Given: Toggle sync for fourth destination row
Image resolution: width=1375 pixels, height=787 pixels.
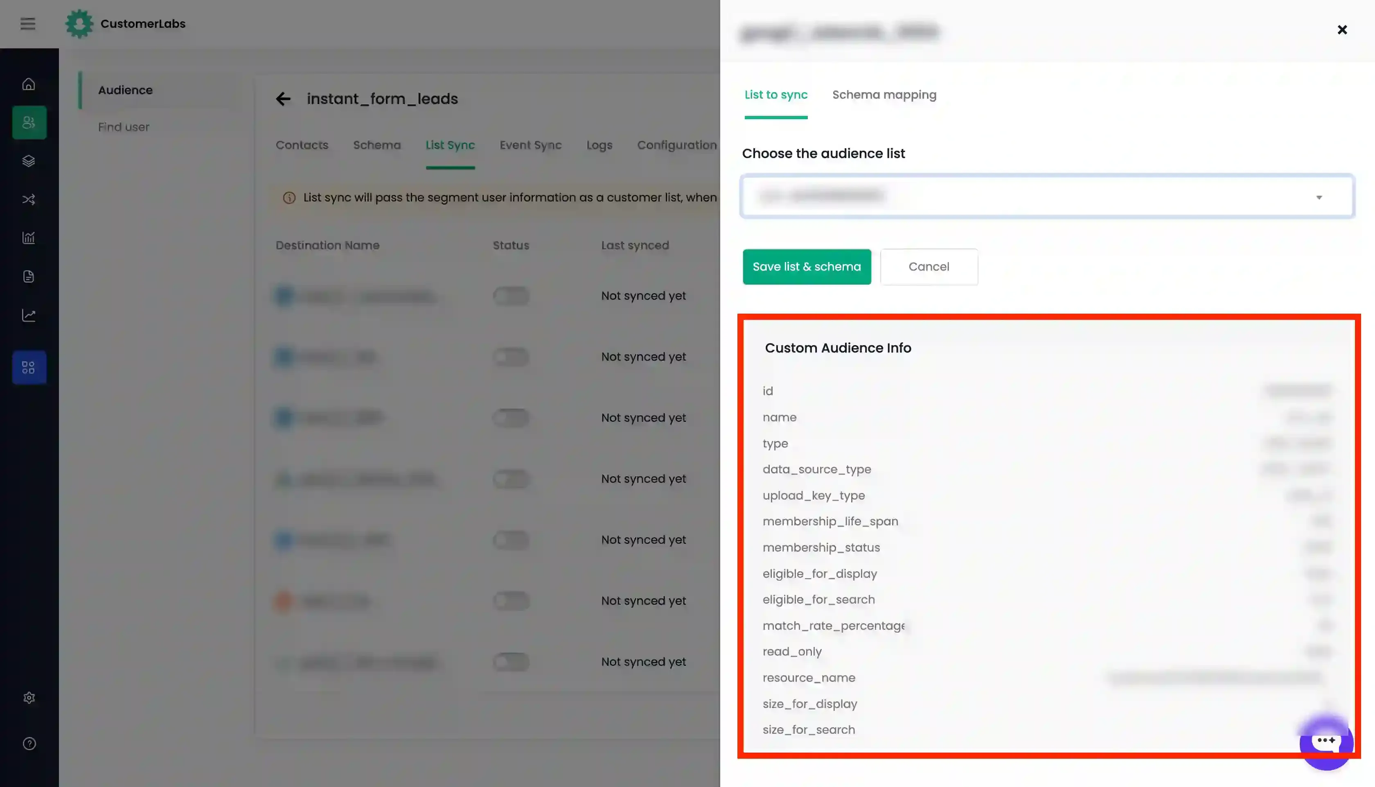Looking at the screenshot, I should pyautogui.click(x=511, y=479).
